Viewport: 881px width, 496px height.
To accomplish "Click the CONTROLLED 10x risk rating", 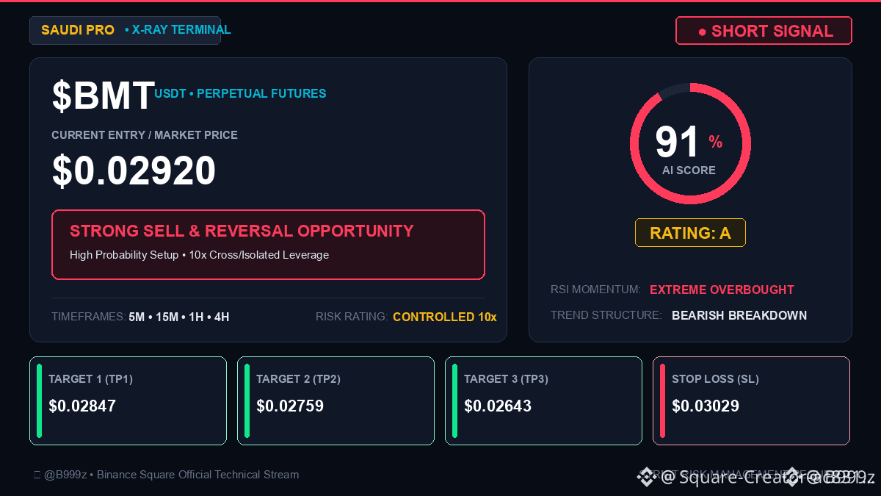I will 445,317.
